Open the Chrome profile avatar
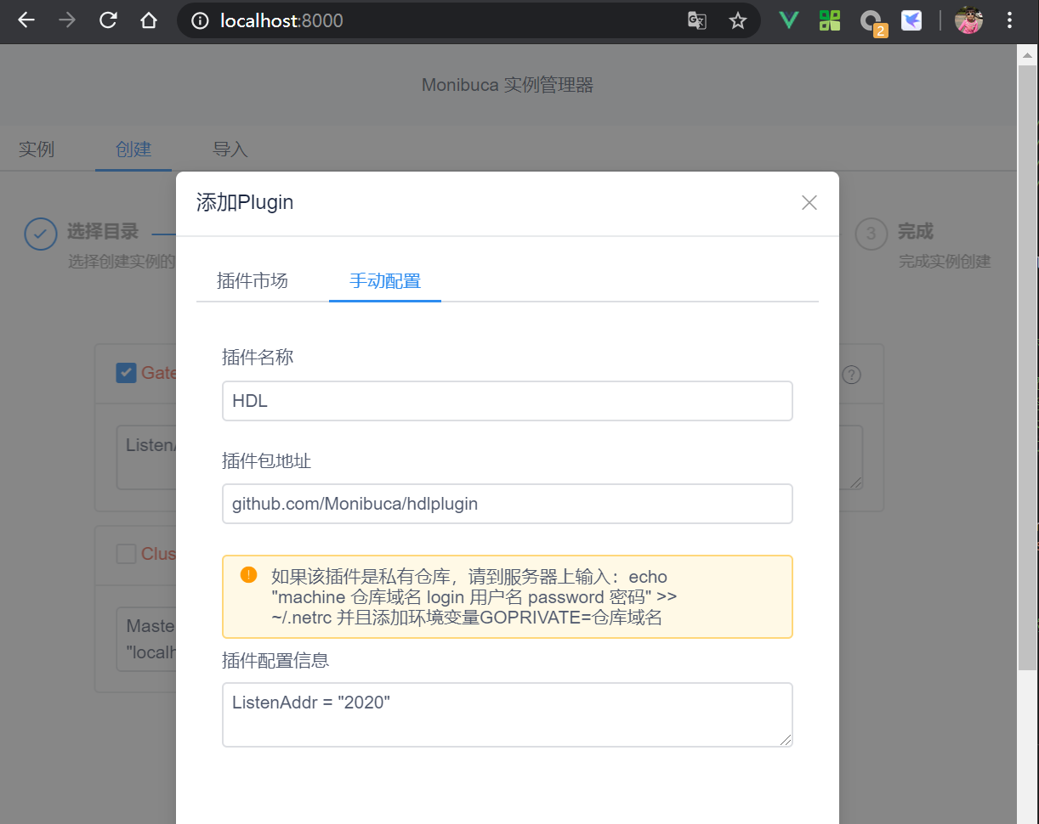 [x=968, y=20]
